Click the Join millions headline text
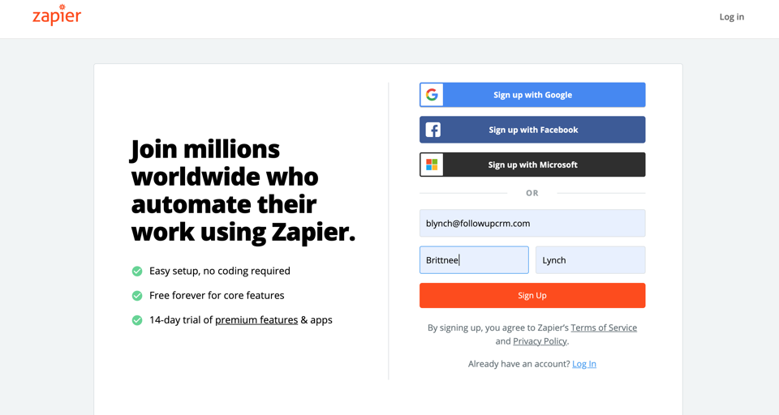The image size is (779, 415). click(243, 191)
